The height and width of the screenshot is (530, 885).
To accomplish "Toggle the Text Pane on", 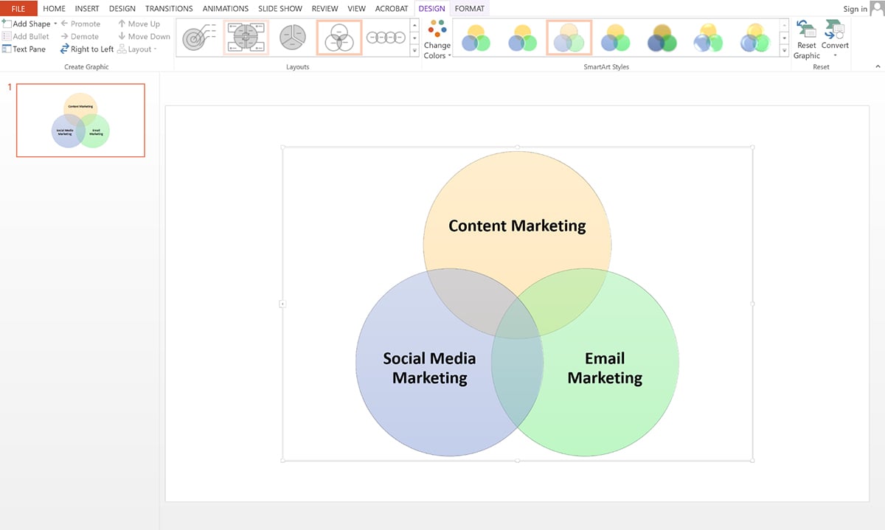I will click(25, 49).
